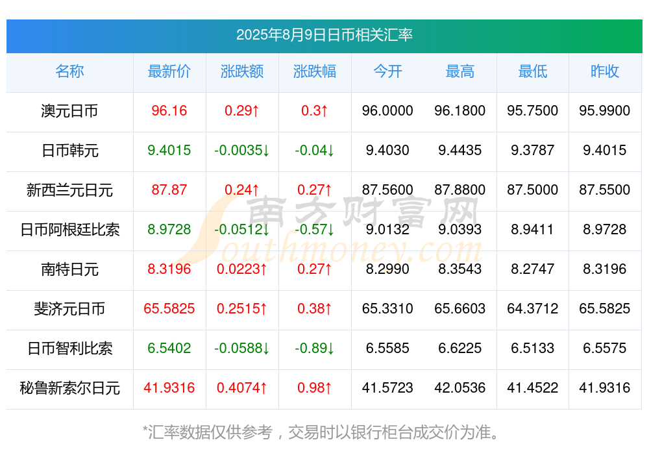Click the change amount '0.29↑'
This screenshot has height=453, width=649.
pos(241,110)
